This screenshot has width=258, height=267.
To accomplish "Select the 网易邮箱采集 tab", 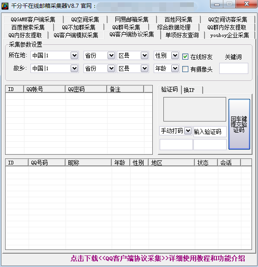I will pos(132,19).
